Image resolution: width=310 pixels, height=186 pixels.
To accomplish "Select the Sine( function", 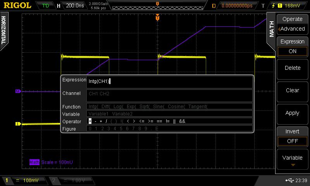I will tap(159, 107).
